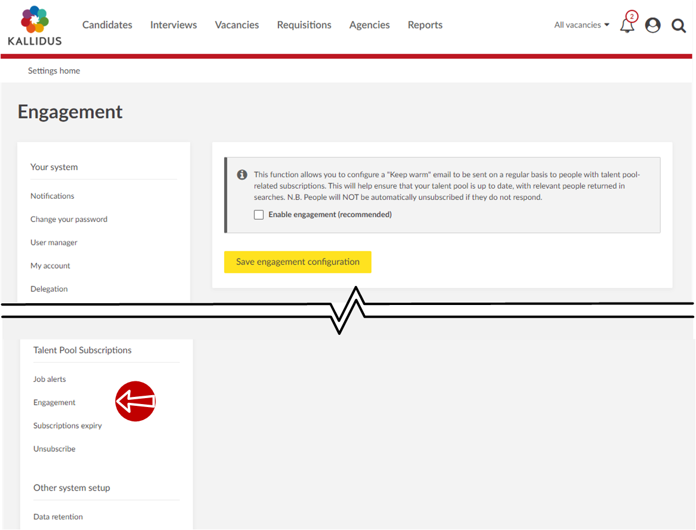
Task: Open the Reports menu
Action: click(x=425, y=25)
